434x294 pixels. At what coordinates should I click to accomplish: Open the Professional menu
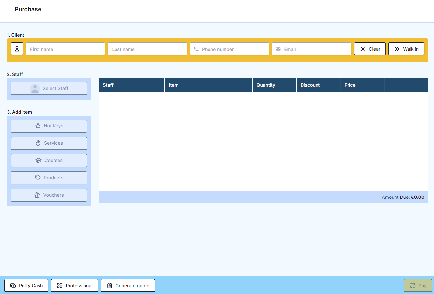[x=74, y=286]
